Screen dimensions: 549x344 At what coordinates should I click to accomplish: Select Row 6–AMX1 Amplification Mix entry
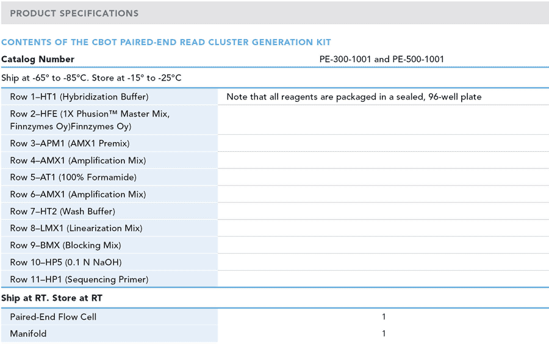point(109,195)
